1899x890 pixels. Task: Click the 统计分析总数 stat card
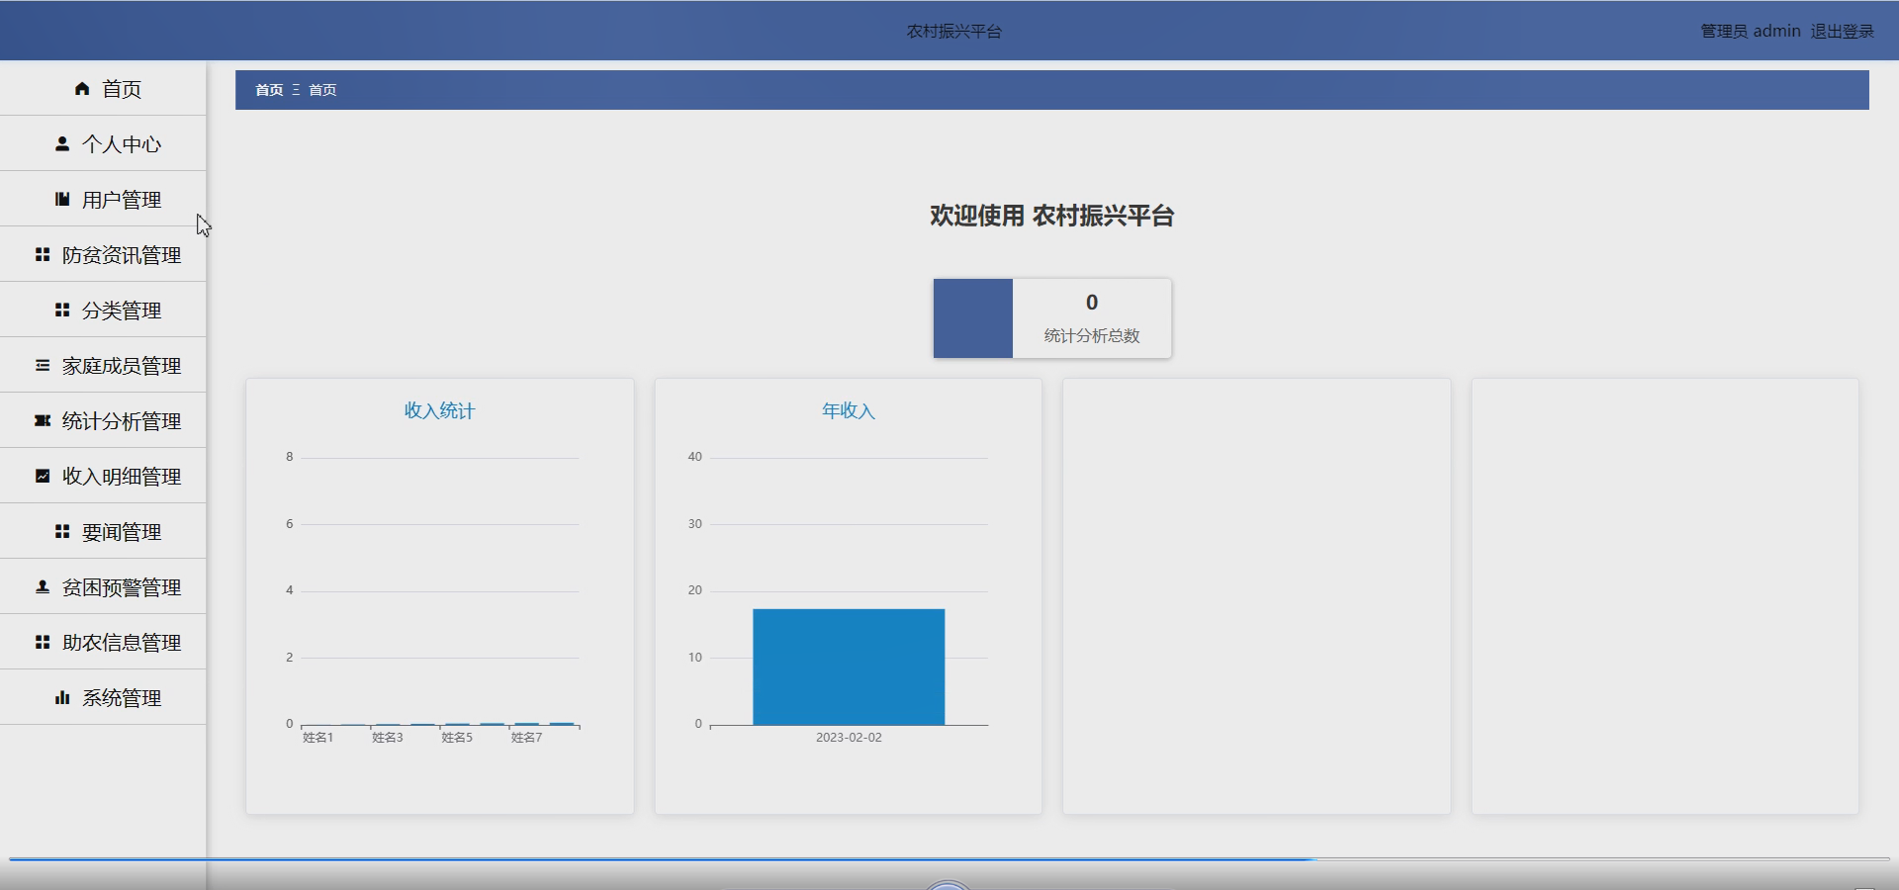pyautogui.click(x=1090, y=318)
